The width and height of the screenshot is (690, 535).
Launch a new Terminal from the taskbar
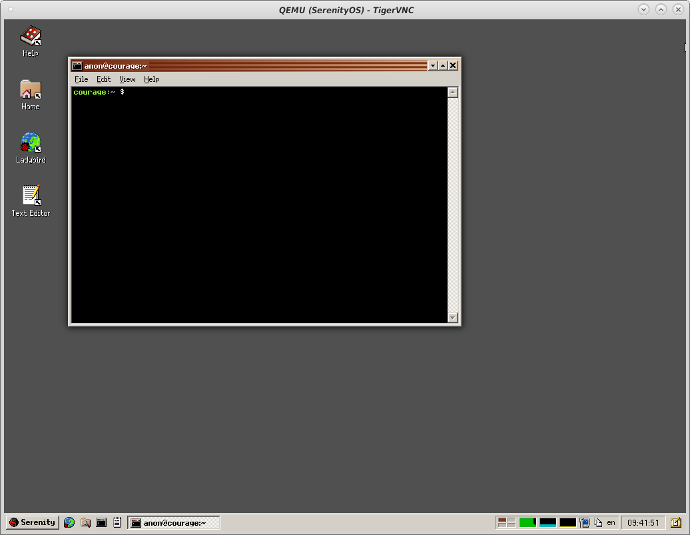101,522
